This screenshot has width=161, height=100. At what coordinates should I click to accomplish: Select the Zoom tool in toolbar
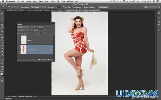[x=2, y=69]
